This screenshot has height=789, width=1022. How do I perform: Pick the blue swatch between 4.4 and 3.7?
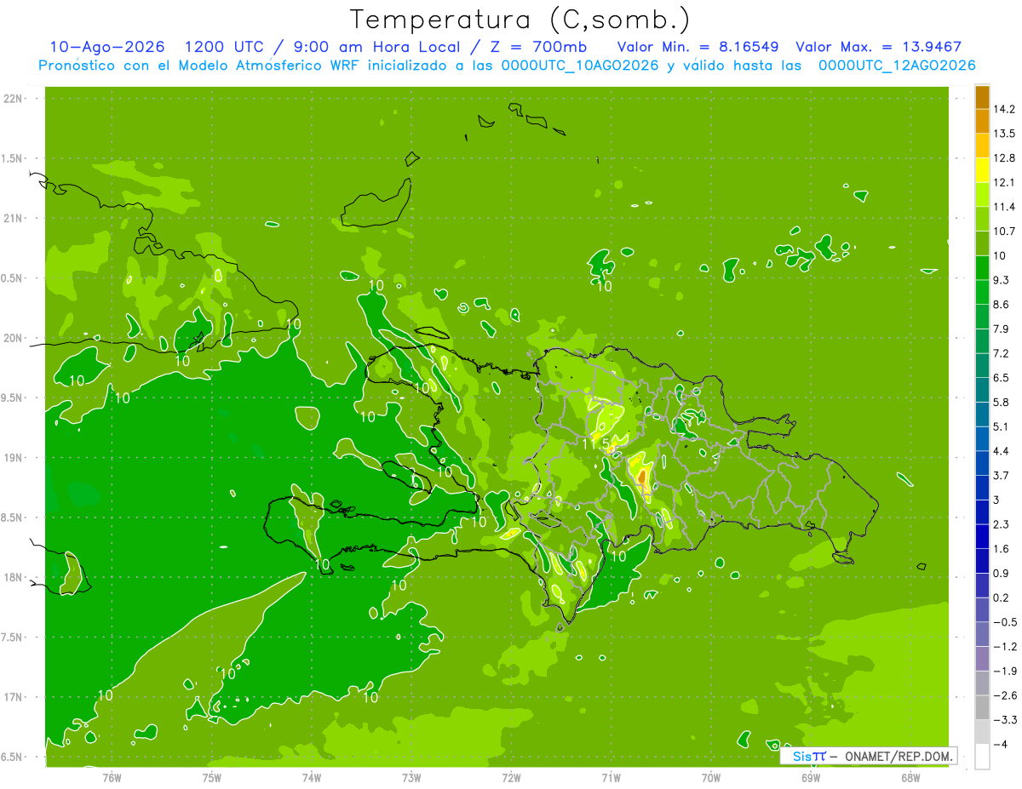click(982, 463)
